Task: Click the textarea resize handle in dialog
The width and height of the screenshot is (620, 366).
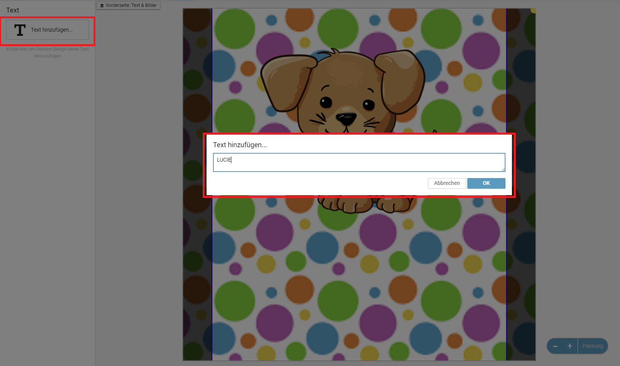Action: click(x=503, y=170)
